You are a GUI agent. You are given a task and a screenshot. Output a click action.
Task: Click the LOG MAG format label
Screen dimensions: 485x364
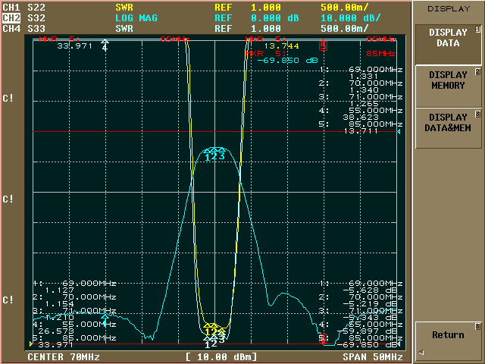(x=136, y=18)
